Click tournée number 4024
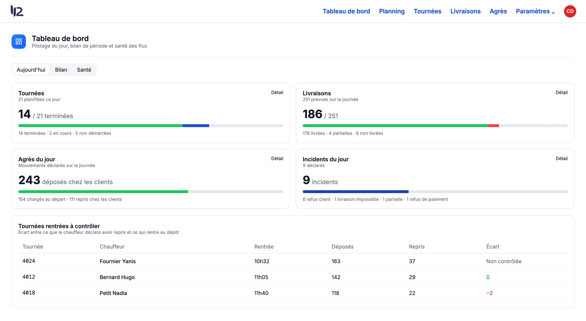 click(29, 261)
